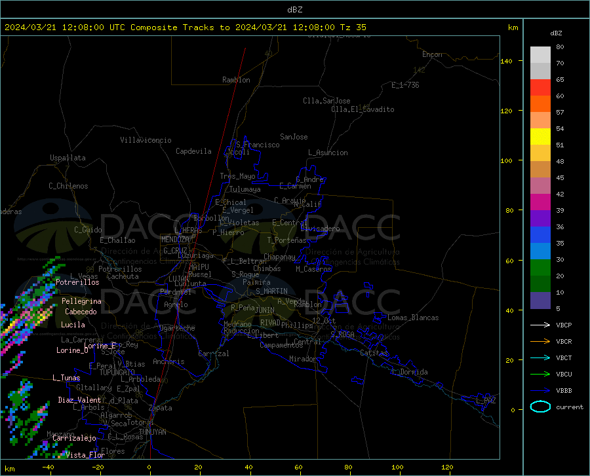Screen dimensions: 590x476
Task: Click the 'L_Asuncion' map label
Action: tap(328, 153)
